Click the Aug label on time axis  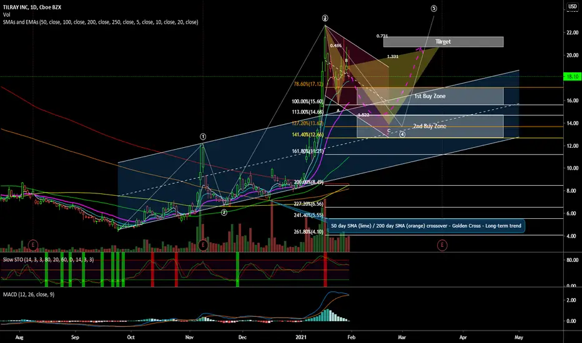19,337
